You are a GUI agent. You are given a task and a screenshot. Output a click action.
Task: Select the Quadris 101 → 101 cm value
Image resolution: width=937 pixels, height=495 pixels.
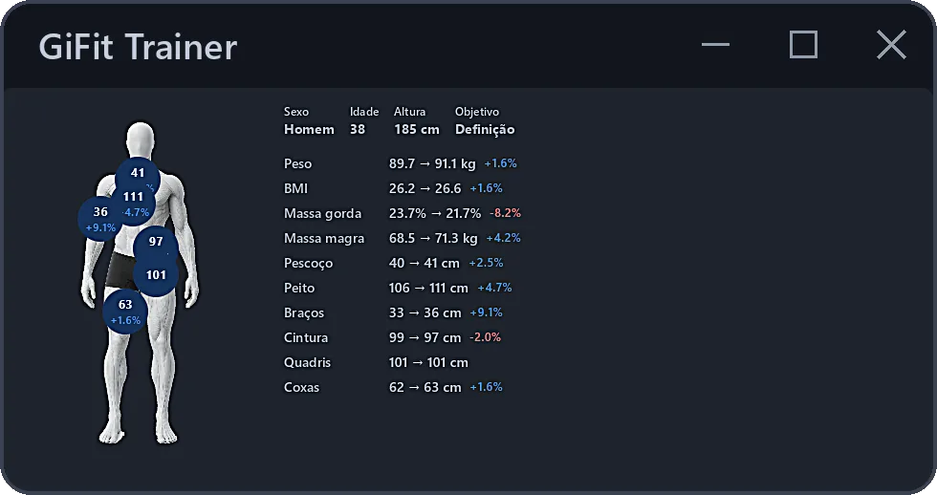point(428,362)
